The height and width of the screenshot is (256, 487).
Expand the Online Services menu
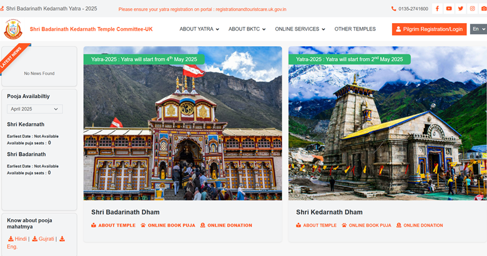(x=300, y=29)
